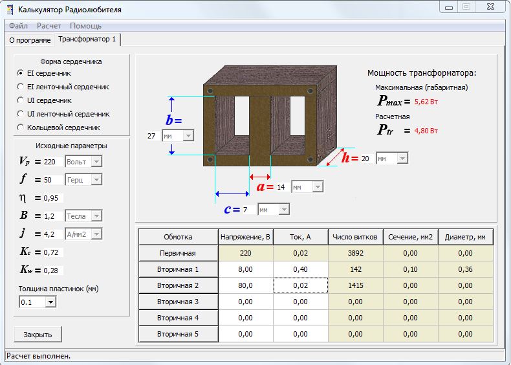
Task: Choose the UI сердечник radio option
Action: [x=21, y=100]
